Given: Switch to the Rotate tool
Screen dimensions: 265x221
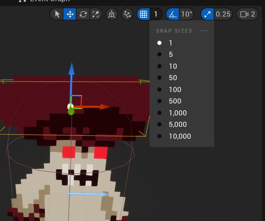Looking at the screenshot, I should coord(83,14).
